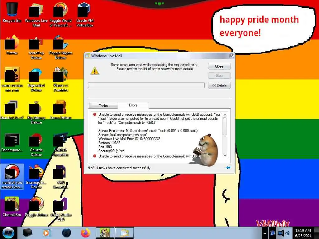The image size is (319, 239).
Task: Select AstroPop Deluxe desktop icon
Action: (x=36, y=47)
